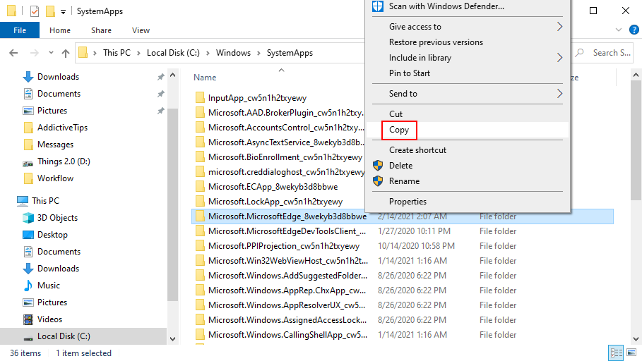Choose Pin to Start
642x361 pixels.
click(x=468, y=73)
